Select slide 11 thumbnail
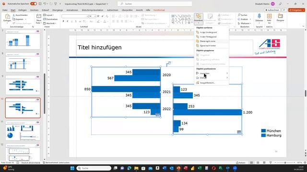Image resolution: width=307 pixels, height=172 pixels. click(23, 131)
